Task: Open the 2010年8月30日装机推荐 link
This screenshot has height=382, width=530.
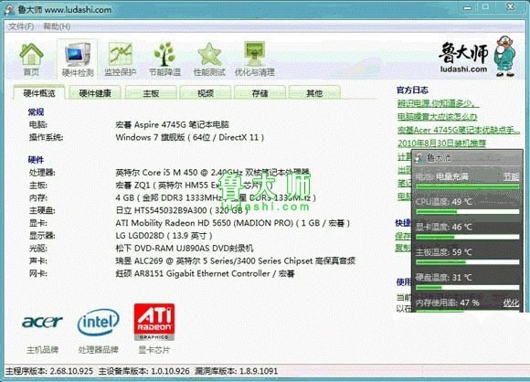Action: coord(441,143)
